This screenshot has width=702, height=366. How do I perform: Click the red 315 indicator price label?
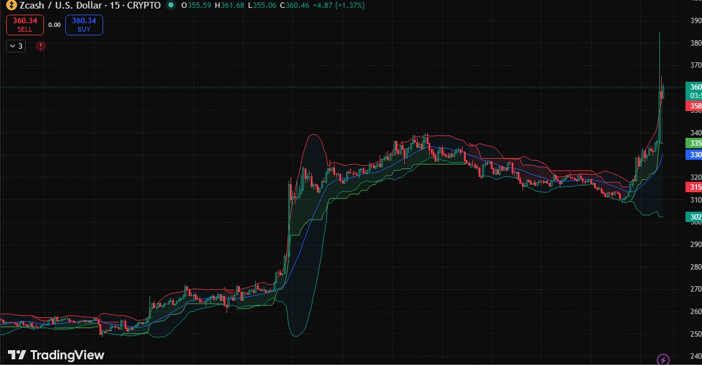(694, 187)
